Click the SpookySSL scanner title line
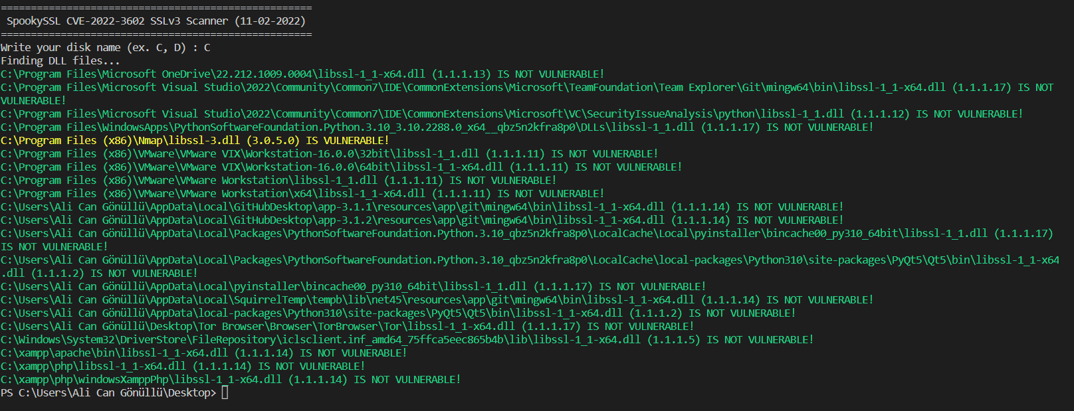 (156, 21)
